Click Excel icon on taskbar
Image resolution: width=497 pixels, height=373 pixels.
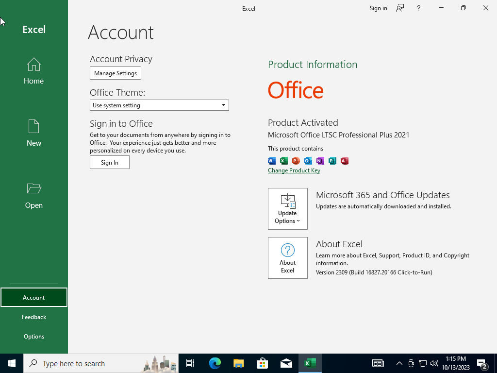(x=310, y=363)
